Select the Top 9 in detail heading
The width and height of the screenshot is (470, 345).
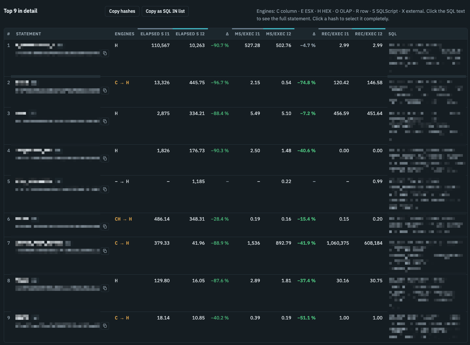click(x=20, y=11)
